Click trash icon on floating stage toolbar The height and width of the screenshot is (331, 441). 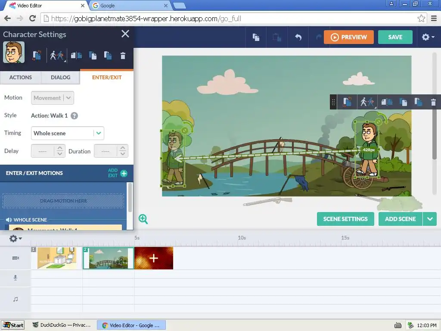point(433,102)
